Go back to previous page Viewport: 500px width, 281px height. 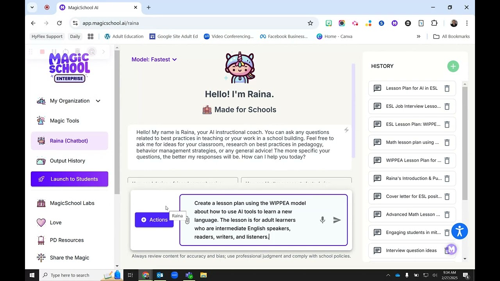[x=33, y=23]
